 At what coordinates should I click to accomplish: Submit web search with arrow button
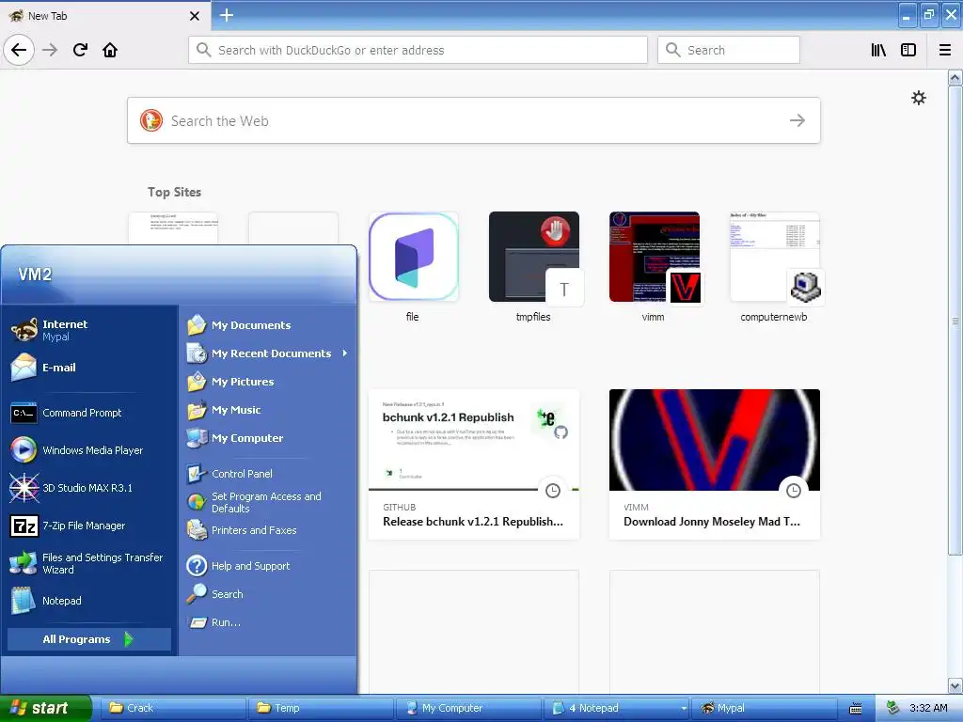point(797,120)
